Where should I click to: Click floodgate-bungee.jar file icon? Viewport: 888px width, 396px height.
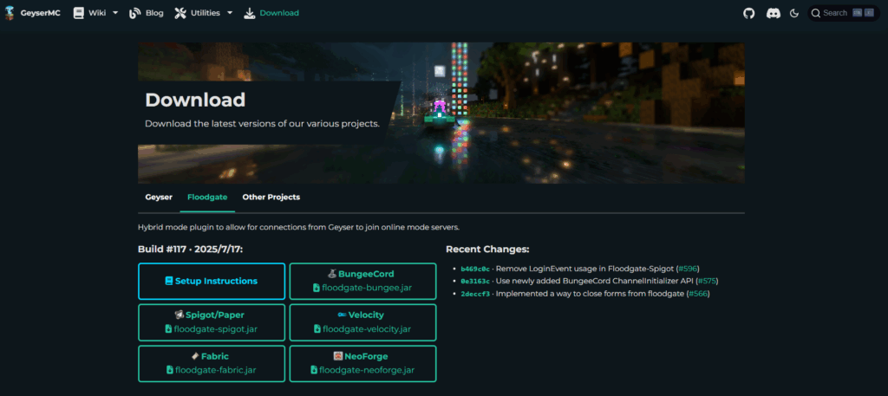317,288
